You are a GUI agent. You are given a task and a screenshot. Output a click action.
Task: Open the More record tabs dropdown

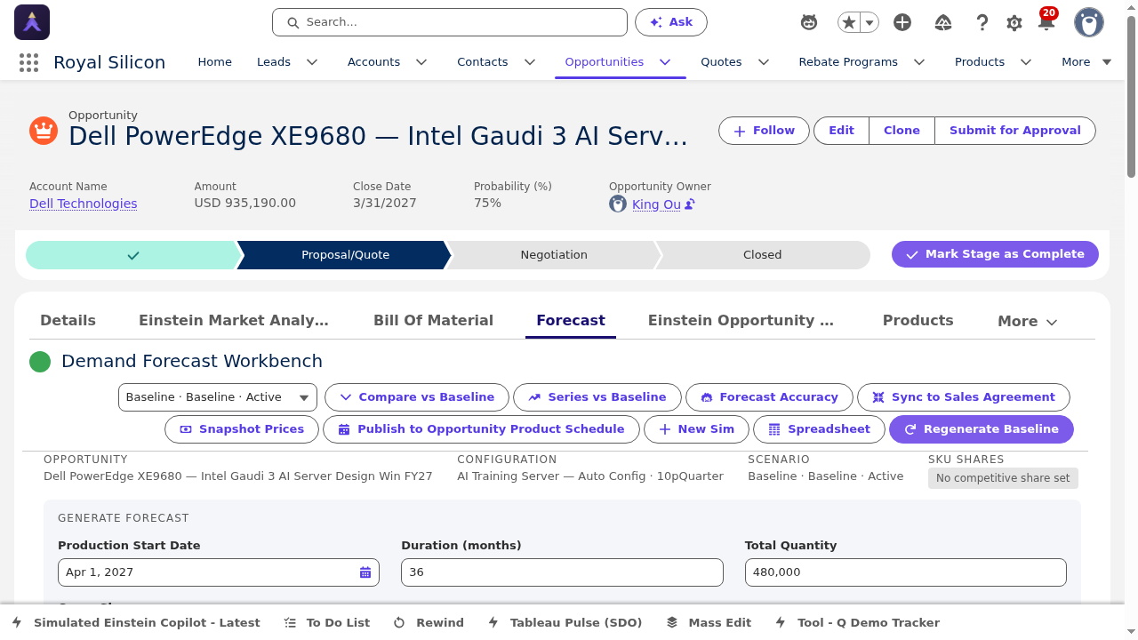[x=1027, y=322]
